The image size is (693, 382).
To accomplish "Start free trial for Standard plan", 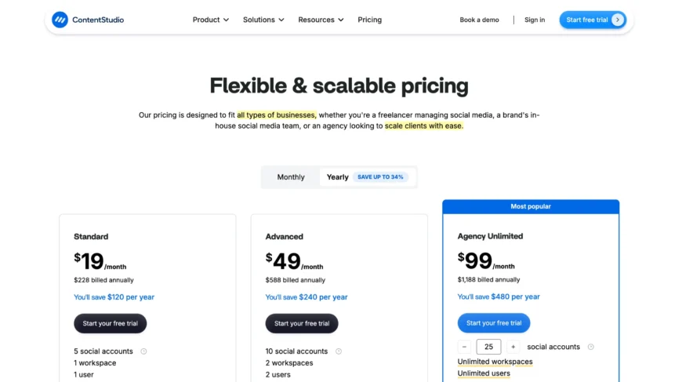I will point(110,323).
